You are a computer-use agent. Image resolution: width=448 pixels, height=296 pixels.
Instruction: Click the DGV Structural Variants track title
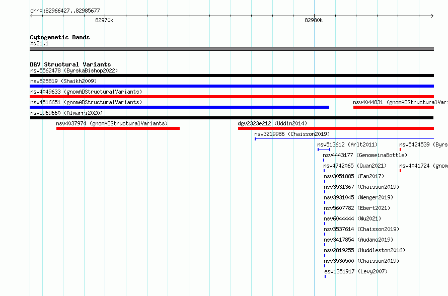point(70,64)
